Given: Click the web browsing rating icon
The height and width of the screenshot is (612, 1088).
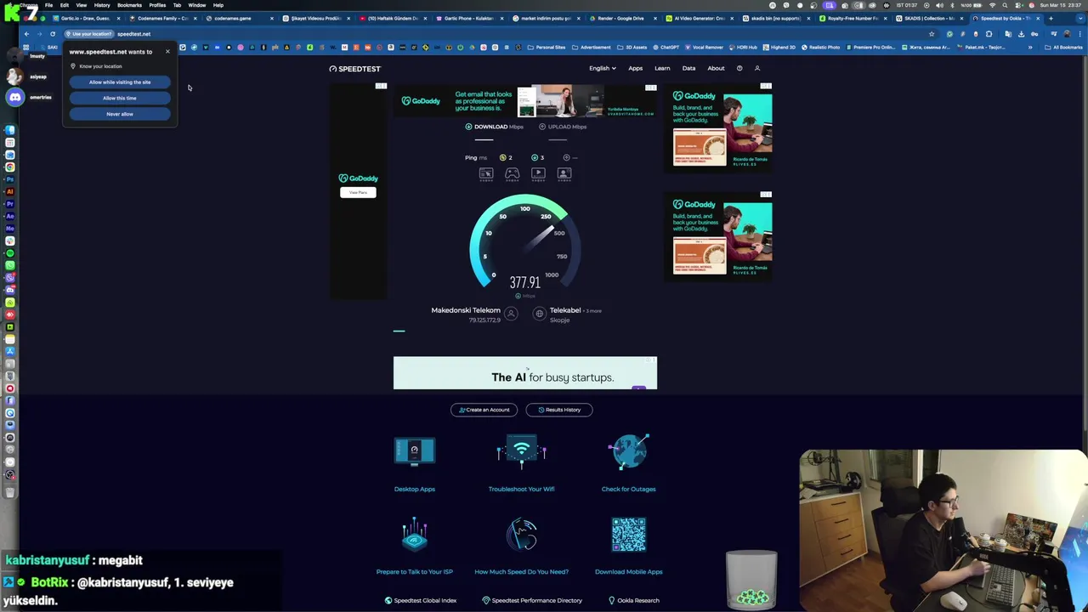Looking at the screenshot, I should (485, 173).
